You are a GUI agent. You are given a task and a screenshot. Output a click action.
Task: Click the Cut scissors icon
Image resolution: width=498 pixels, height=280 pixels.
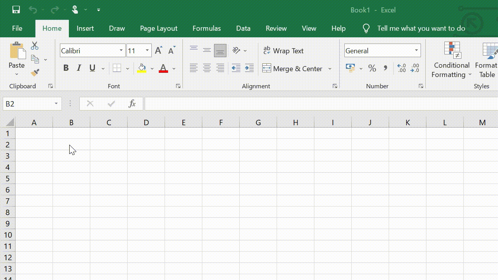click(35, 46)
